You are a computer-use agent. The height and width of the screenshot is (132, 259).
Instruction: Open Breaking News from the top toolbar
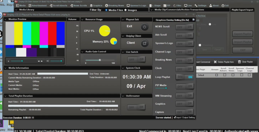coord(114,6)
